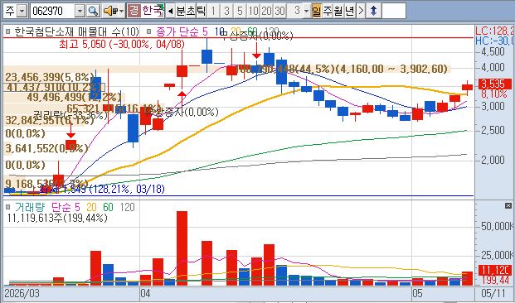Click the 경 warning badge icon

coord(134,11)
